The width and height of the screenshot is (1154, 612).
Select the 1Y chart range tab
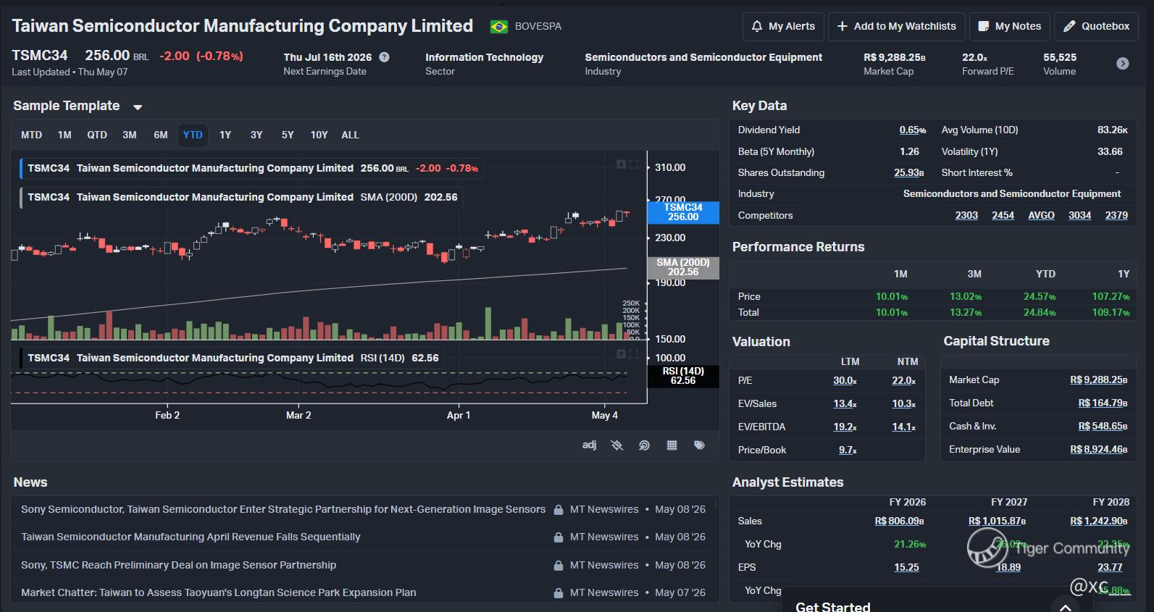coord(225,135)
